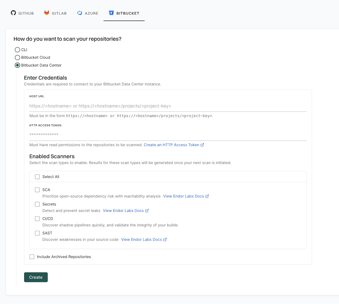Open the Create an HTTP Access Token link
This screenshot has width=339, height=304.
[171, 145]
